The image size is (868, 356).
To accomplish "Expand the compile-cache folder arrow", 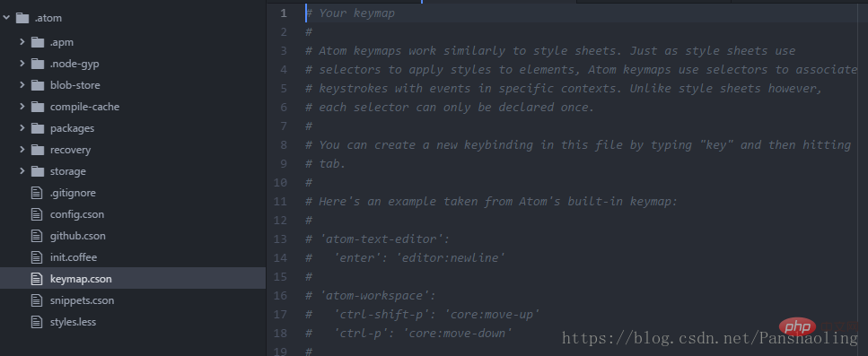I will [22, 107].
